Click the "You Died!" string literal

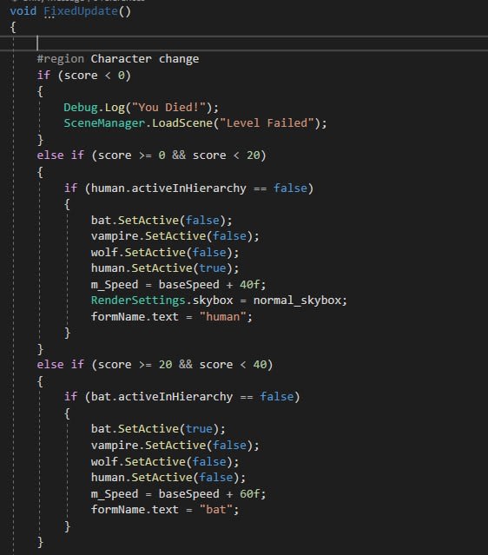click(168, 107)
